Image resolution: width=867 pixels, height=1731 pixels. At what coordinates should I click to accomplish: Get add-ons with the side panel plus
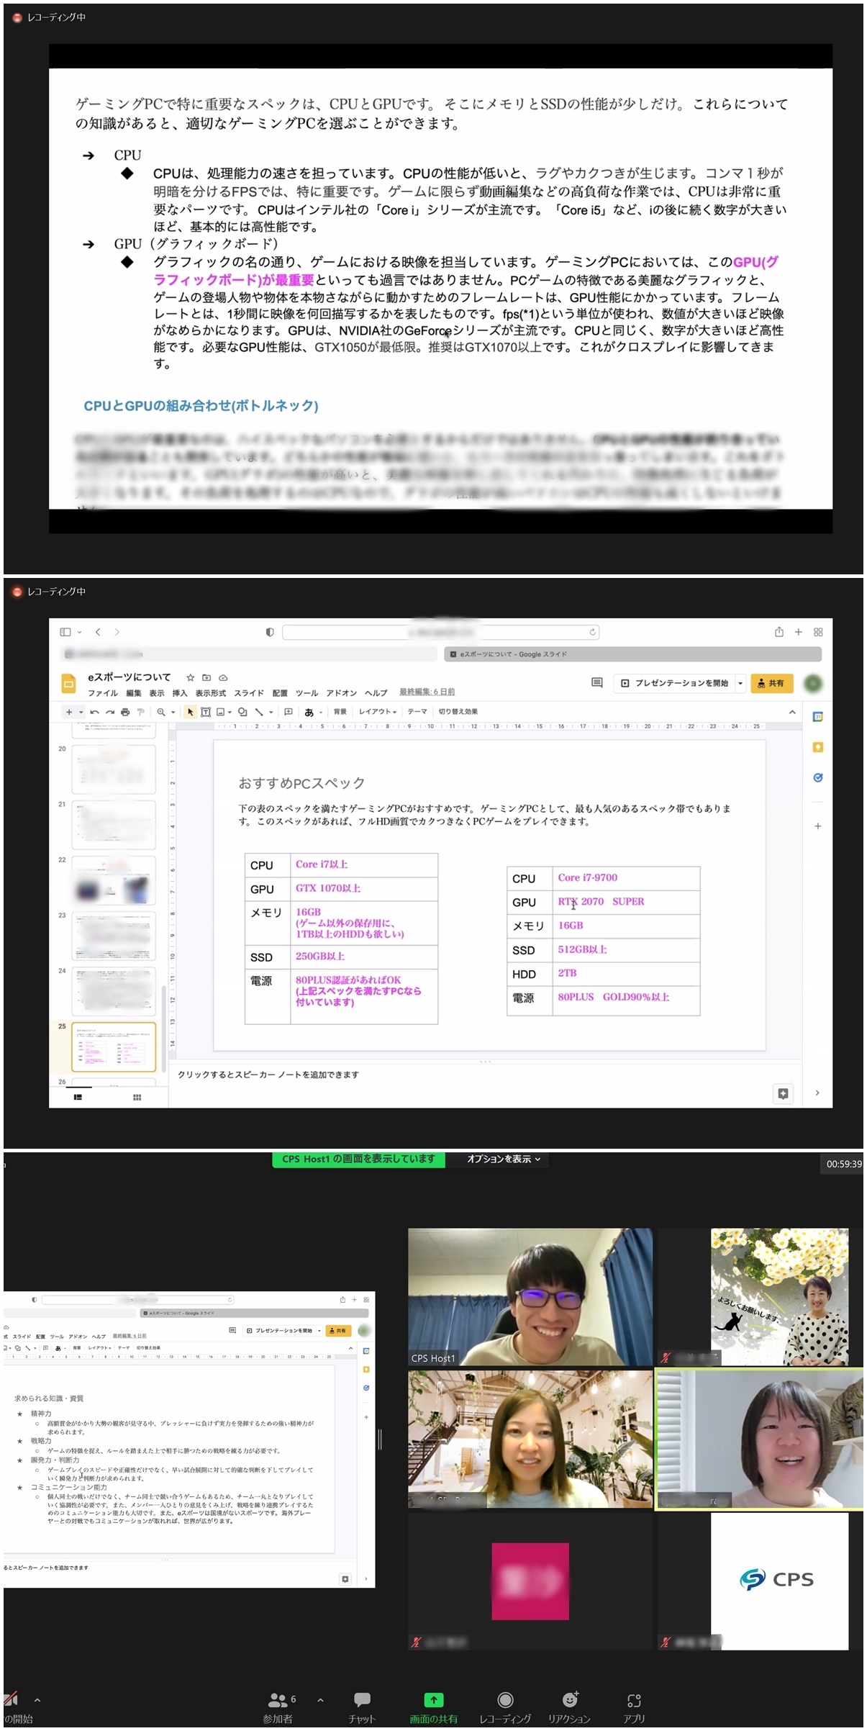(817, 826)
